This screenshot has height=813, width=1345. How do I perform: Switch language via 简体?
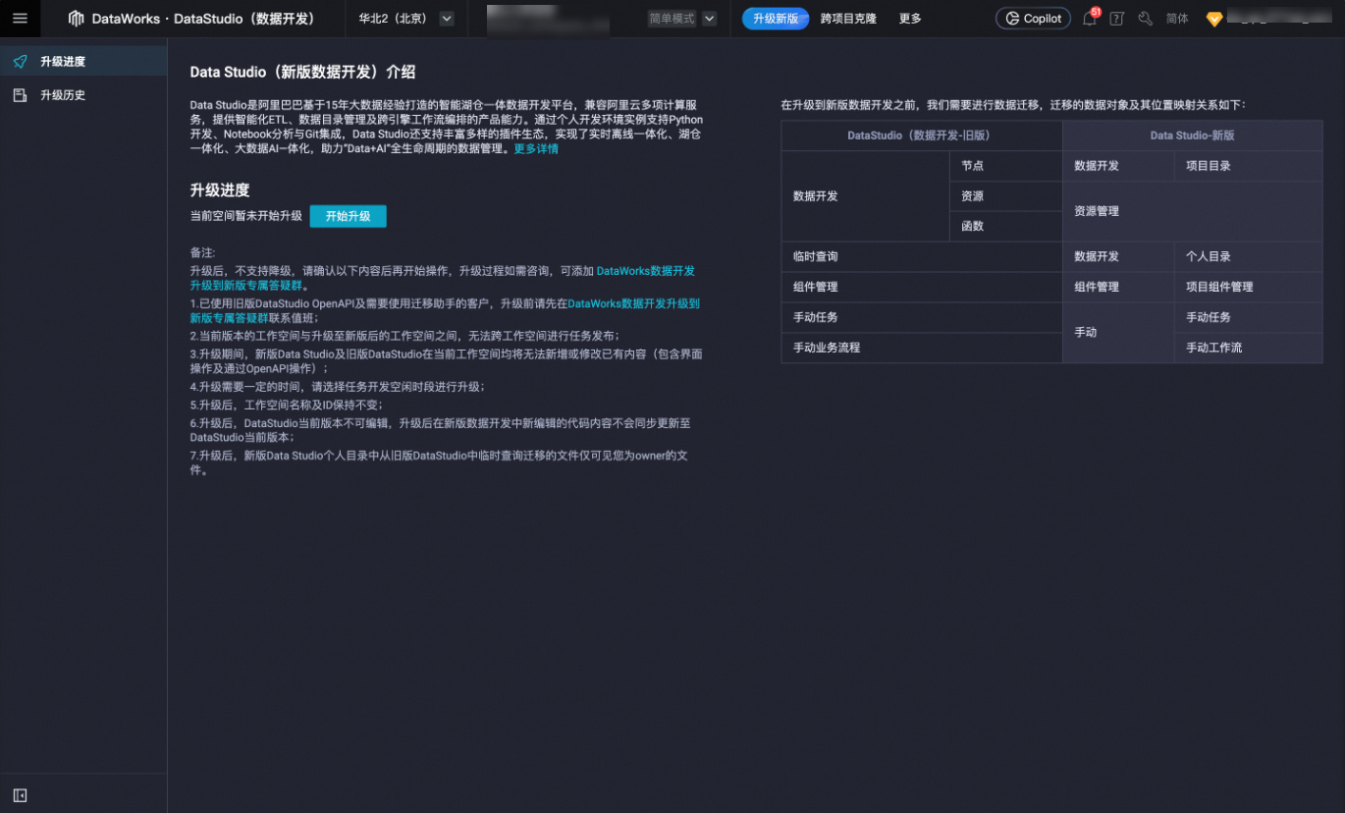coord(1177,18)
